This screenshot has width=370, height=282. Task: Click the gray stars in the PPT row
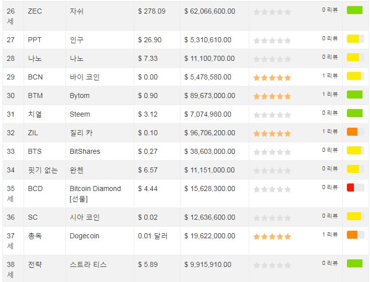272,40
